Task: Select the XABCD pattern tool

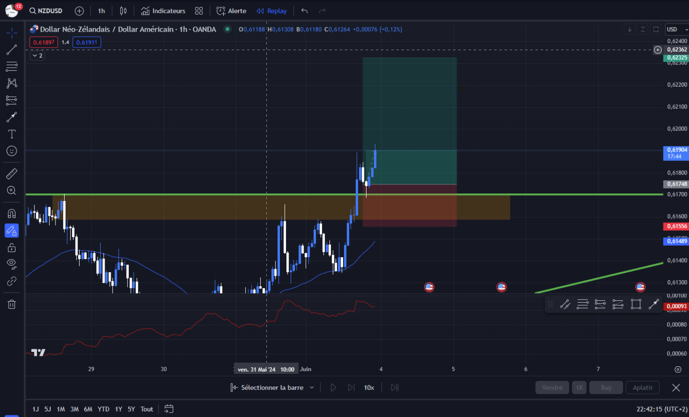Action: [11, 83]
